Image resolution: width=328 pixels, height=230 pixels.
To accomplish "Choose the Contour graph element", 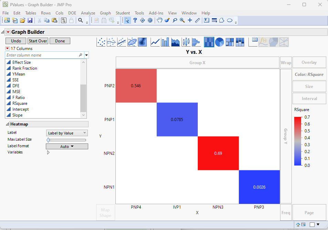I will 142,42.
